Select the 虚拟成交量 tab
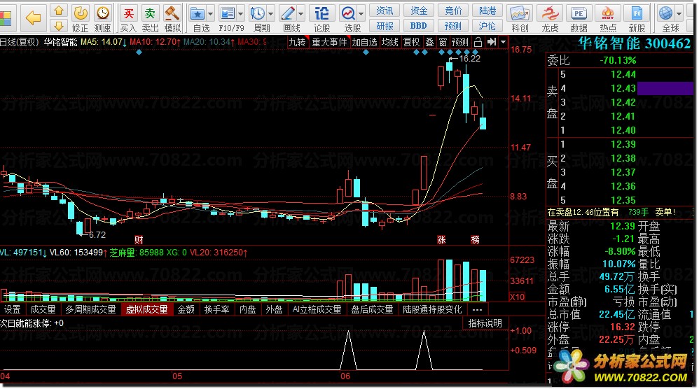699x389 pixels. [x=146, y=309]
